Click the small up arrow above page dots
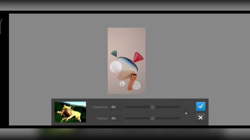 point(186,102)
